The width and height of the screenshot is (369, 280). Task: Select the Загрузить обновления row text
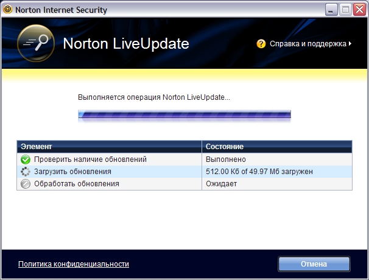point(72,172)
